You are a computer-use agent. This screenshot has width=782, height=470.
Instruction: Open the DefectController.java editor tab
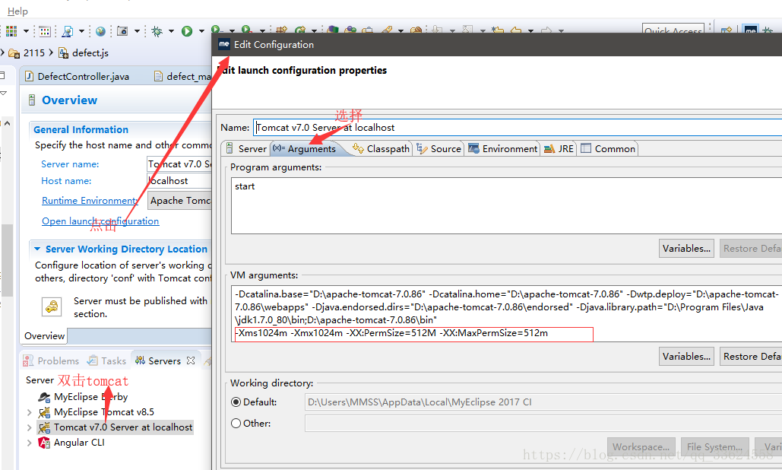coord(78,76)
